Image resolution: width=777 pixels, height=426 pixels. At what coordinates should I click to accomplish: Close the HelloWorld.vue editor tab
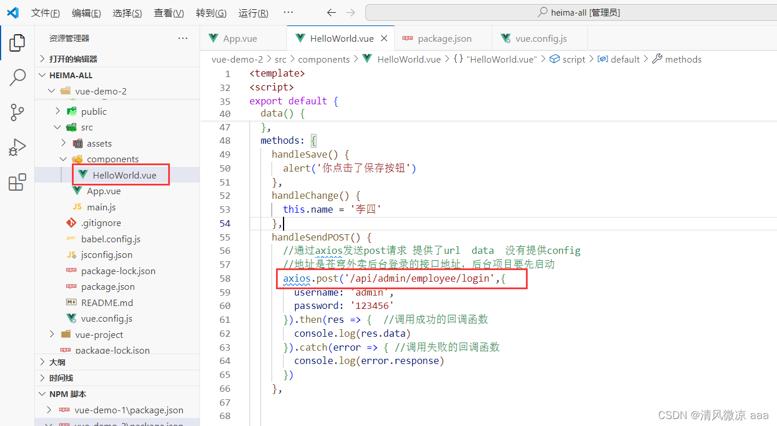pos(384,38)
